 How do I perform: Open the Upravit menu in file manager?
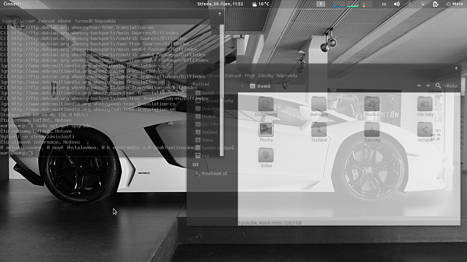tap(214, 75)
